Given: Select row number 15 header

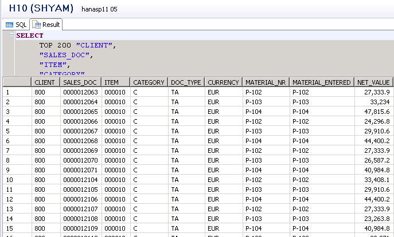Looking at the screenshot, I should [17, 228].
